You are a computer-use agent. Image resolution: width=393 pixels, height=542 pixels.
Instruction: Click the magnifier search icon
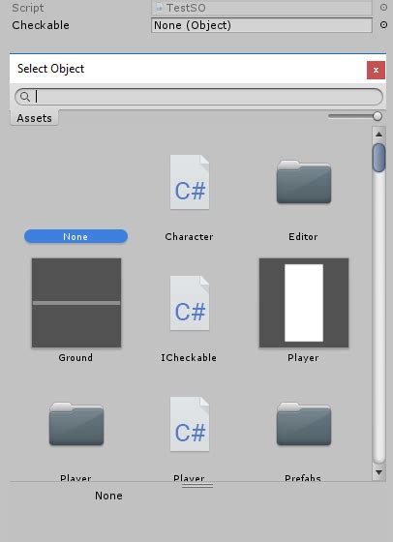[x=25, y=97]
